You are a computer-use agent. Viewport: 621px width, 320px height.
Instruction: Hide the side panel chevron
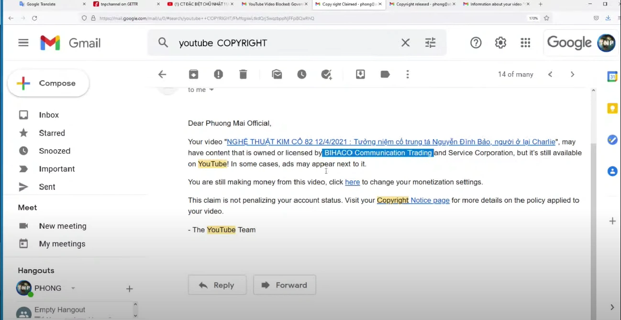point(612,307)
